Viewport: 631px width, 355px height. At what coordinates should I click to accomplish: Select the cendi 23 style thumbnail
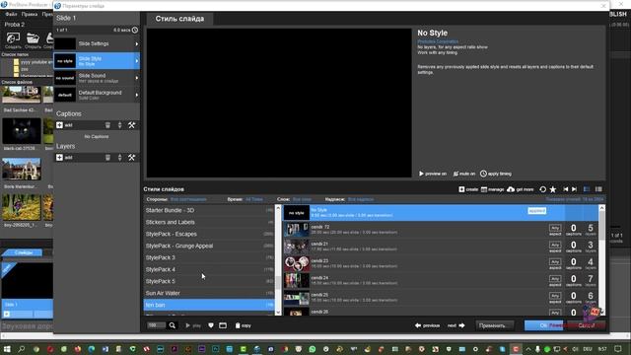[297, 263]
